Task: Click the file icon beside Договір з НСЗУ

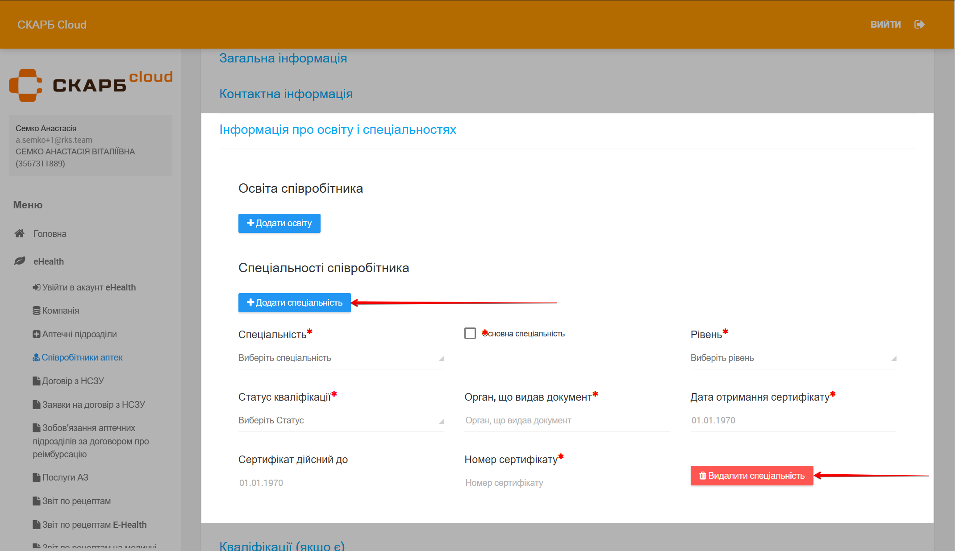Action: (x=36, y=381)
